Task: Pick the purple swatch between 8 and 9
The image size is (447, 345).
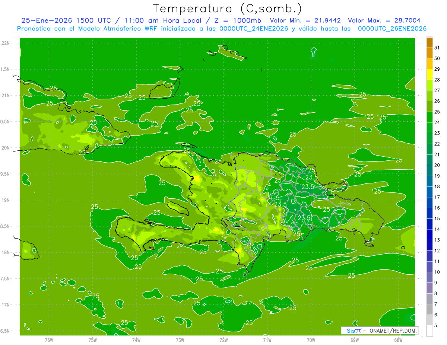Action: (429, 288)
